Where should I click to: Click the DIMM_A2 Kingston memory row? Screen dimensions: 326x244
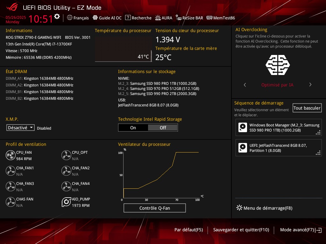[x=39, y=85]
